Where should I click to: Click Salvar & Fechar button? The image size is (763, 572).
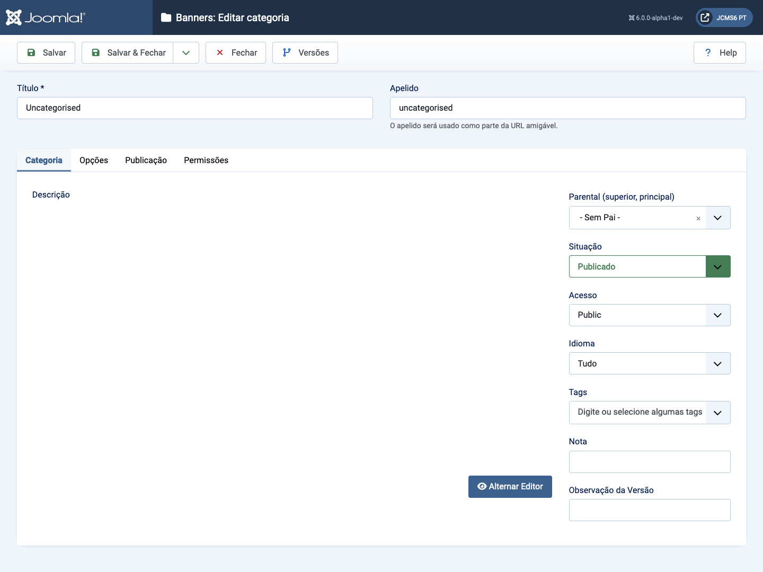point(128,52)
